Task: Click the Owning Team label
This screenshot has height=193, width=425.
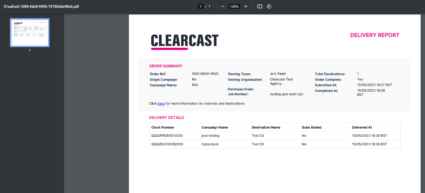Action: point(239,74)
